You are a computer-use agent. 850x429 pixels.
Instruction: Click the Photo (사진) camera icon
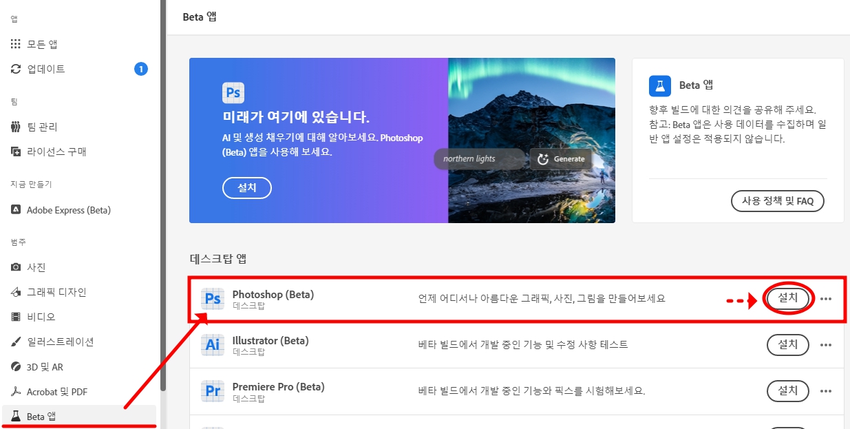click(x=16, y=267)
